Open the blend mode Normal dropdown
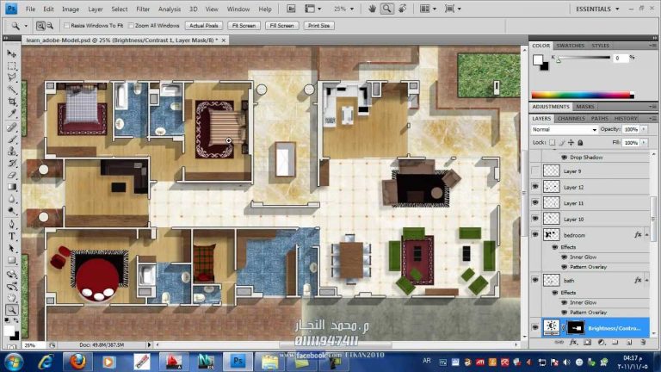Viewport: 661px width, 372px height. (564, 129)
